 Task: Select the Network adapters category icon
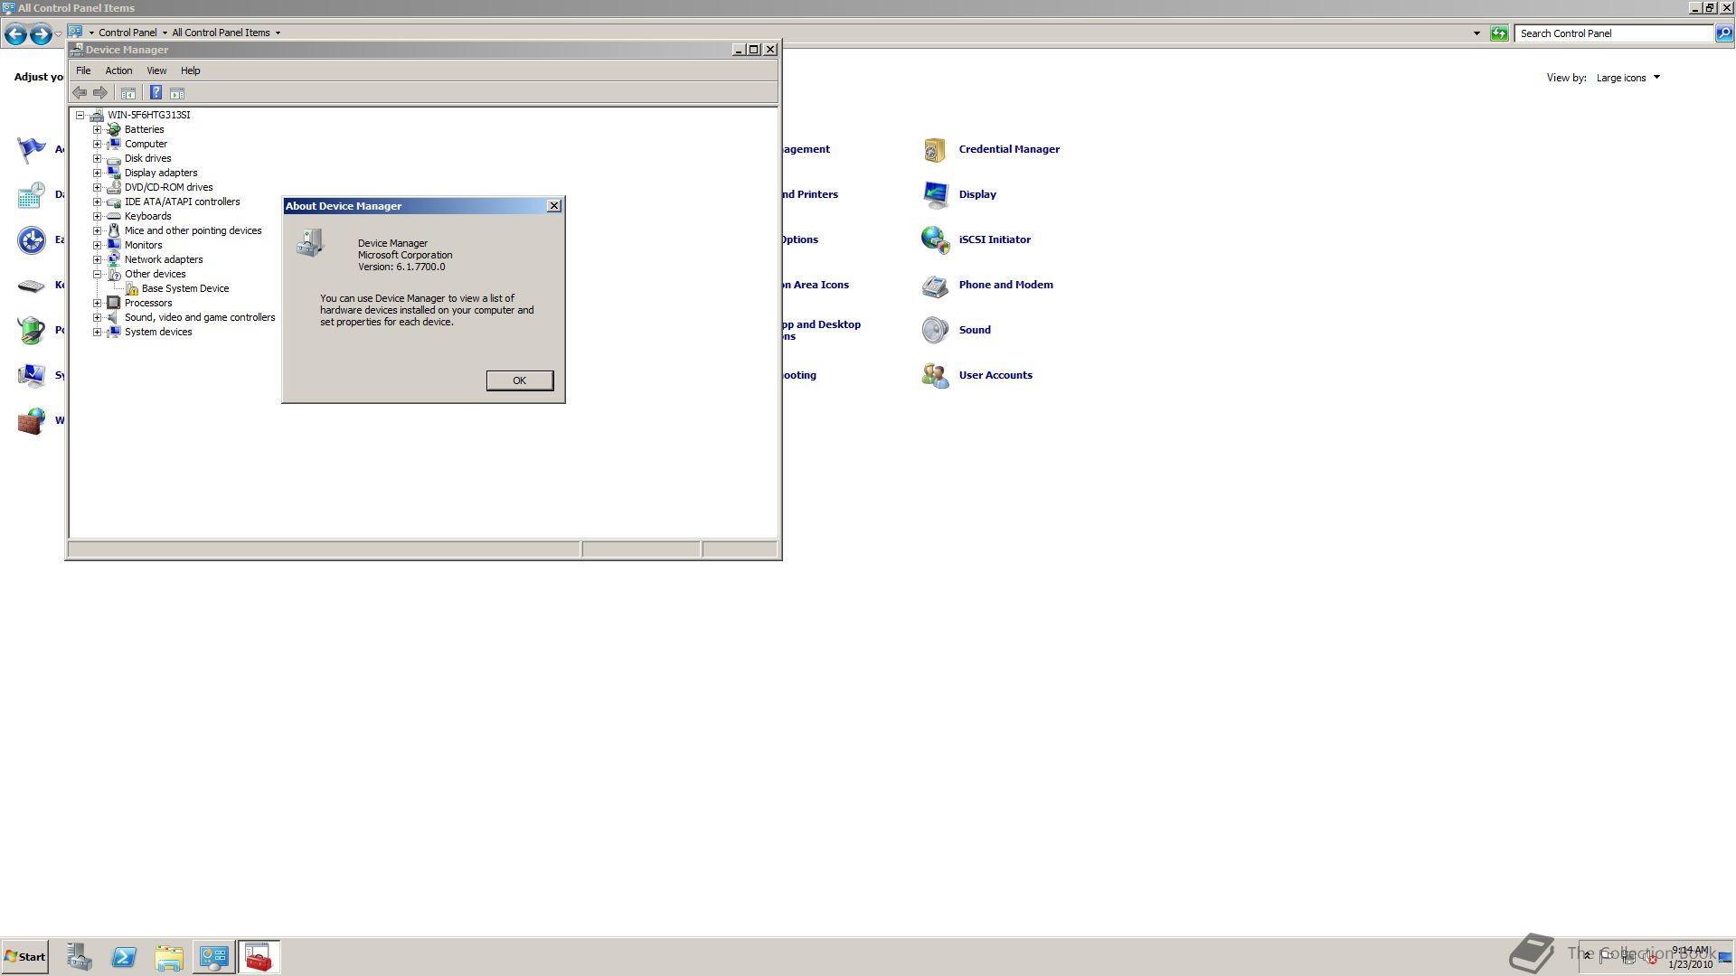[114, 259]
